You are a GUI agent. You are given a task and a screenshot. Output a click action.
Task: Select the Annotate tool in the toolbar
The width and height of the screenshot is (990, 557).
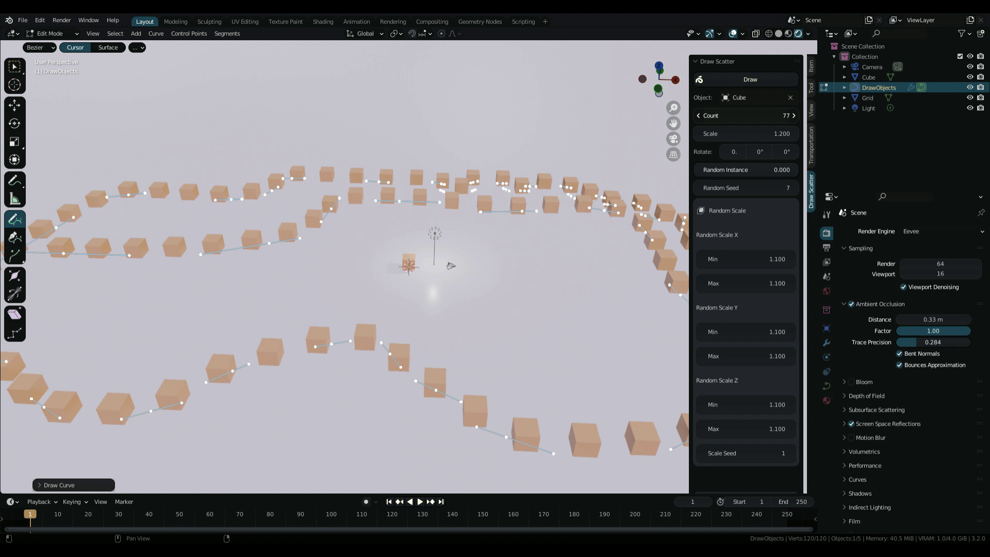pos(14,179)
